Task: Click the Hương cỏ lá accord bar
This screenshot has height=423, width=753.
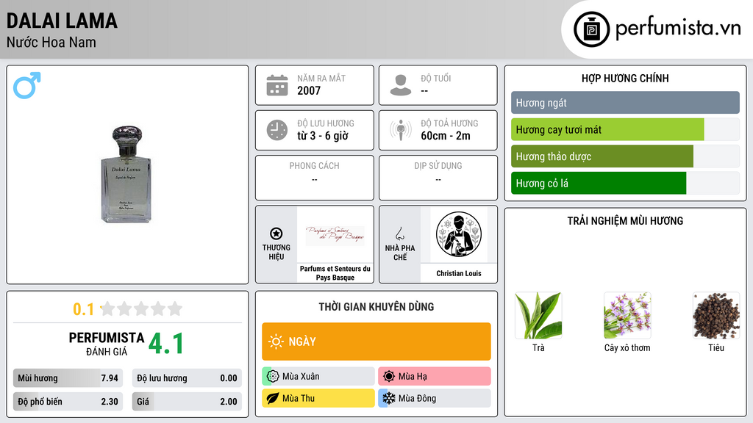Action: (x=625, y=183)
